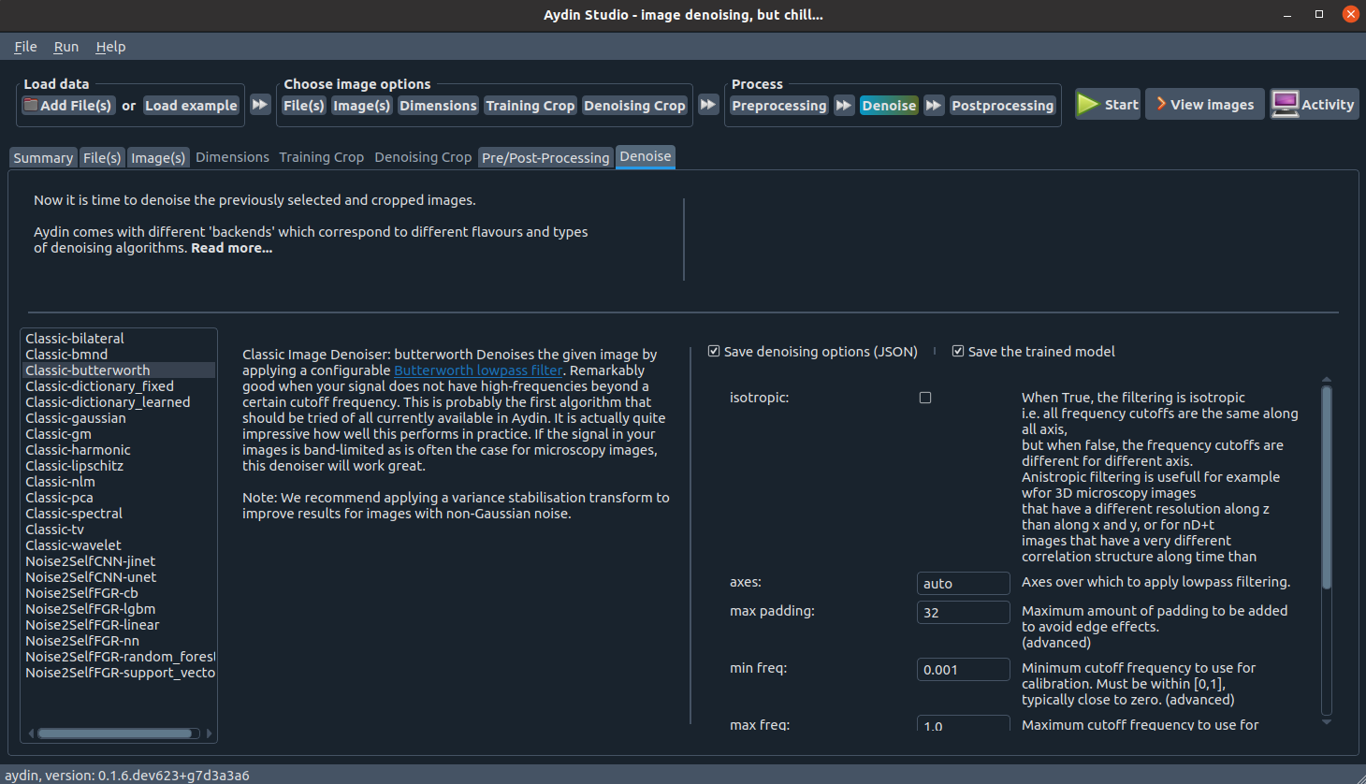Click the highlighted Denoise process button

[889, 106]
